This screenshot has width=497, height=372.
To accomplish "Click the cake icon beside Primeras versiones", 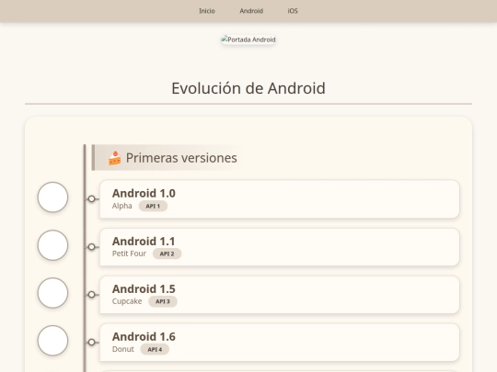I will 115,158.
